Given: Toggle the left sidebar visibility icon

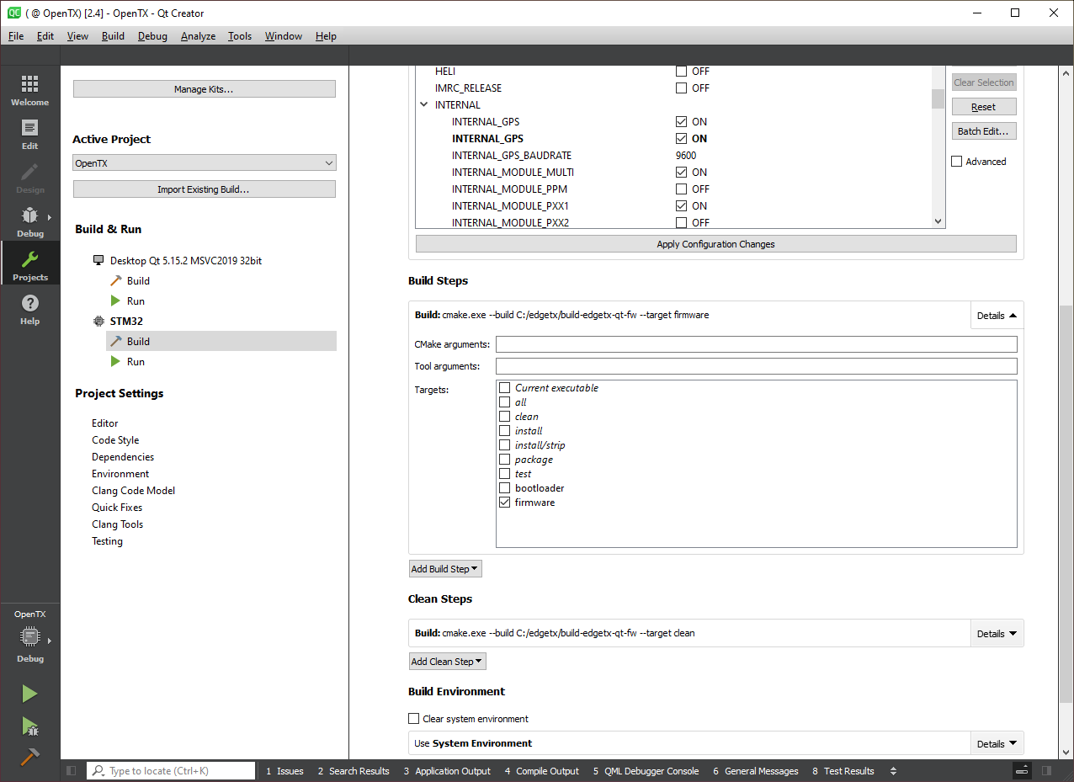Looking at the screenshot, I should tap(72, 771).
